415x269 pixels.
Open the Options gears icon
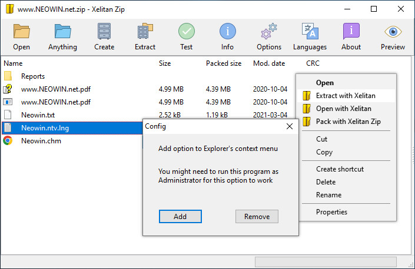[x=269, y=31]
